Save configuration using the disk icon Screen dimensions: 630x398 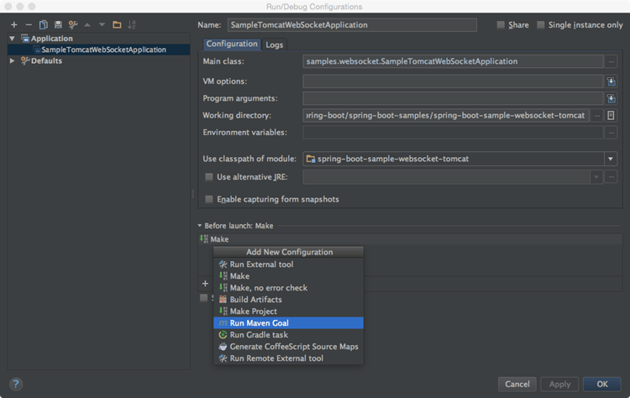point(58,25)
